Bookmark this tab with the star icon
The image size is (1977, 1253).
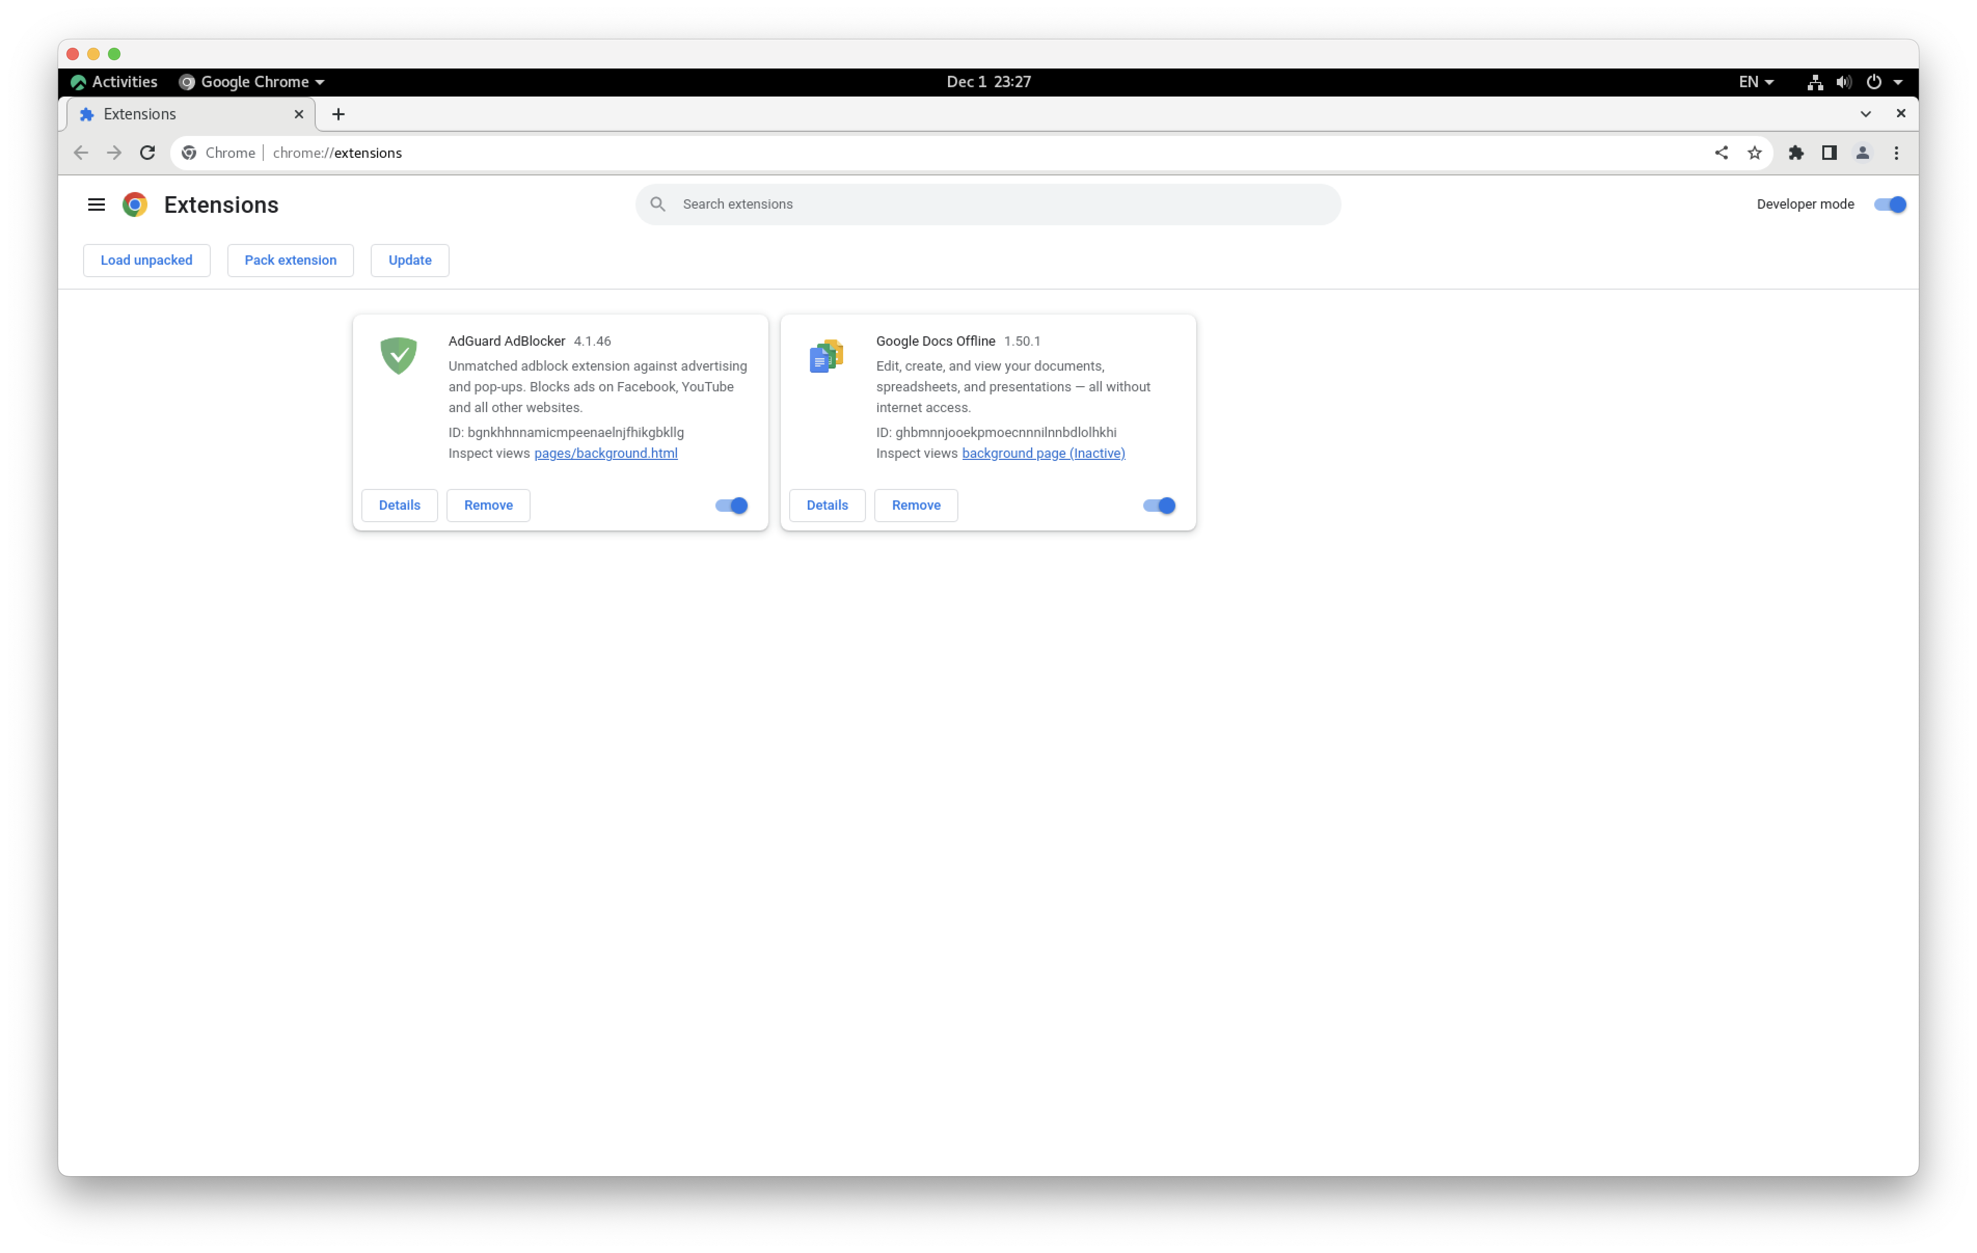point(1754,153)
